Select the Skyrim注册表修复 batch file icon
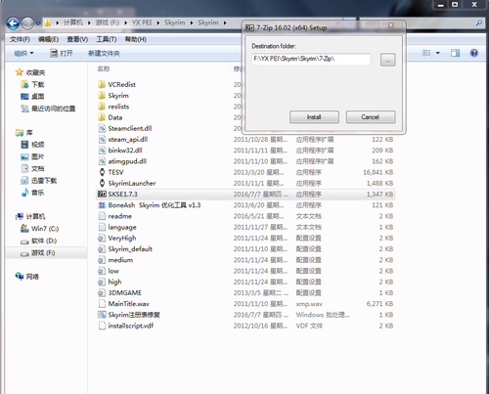This screenshot has width=489, height=394. [102, 315]
